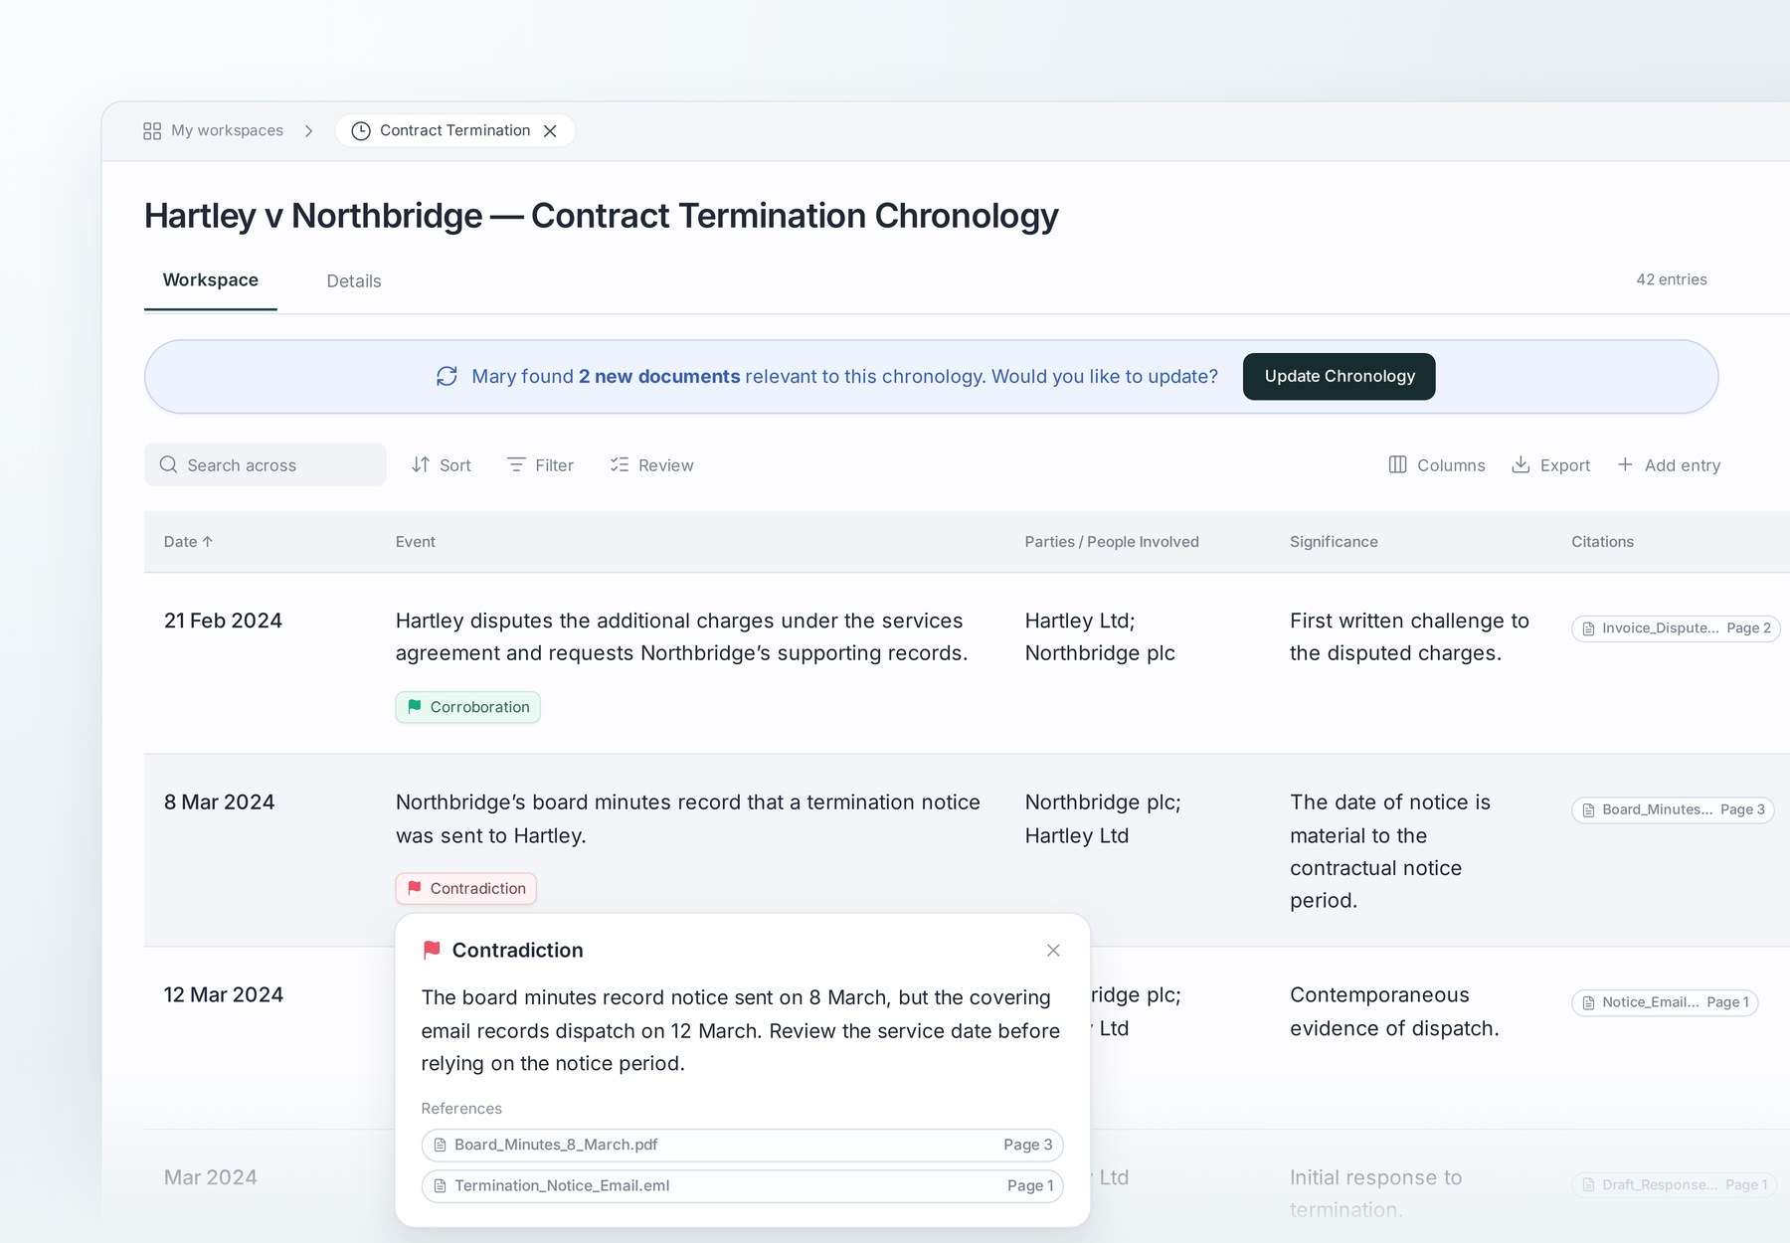Export the chronology
The image size is (1790, 1243).
click(1550, 465)
